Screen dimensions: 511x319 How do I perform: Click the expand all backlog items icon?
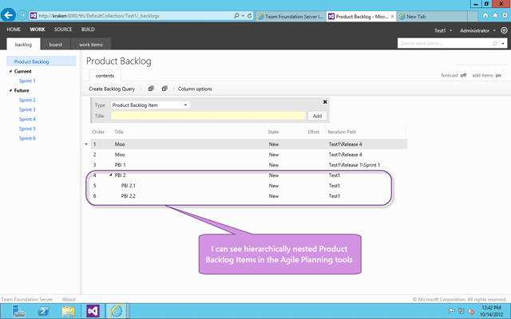[x=151, y=89]
